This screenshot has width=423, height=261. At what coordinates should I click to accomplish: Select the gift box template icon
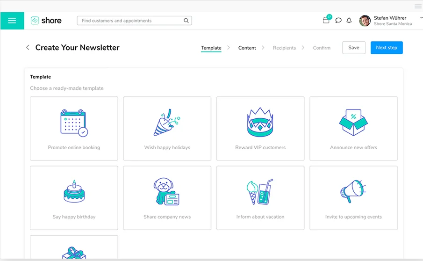(x=74, y=253)
